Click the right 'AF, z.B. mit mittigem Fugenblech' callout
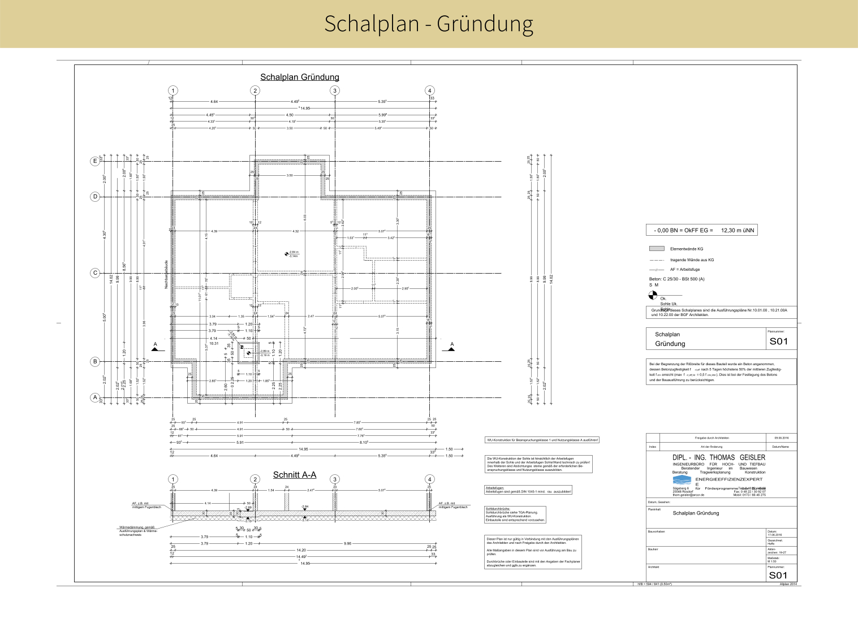Image resolution: width=858 pixels, height=623 pixels. coord(453,505)
